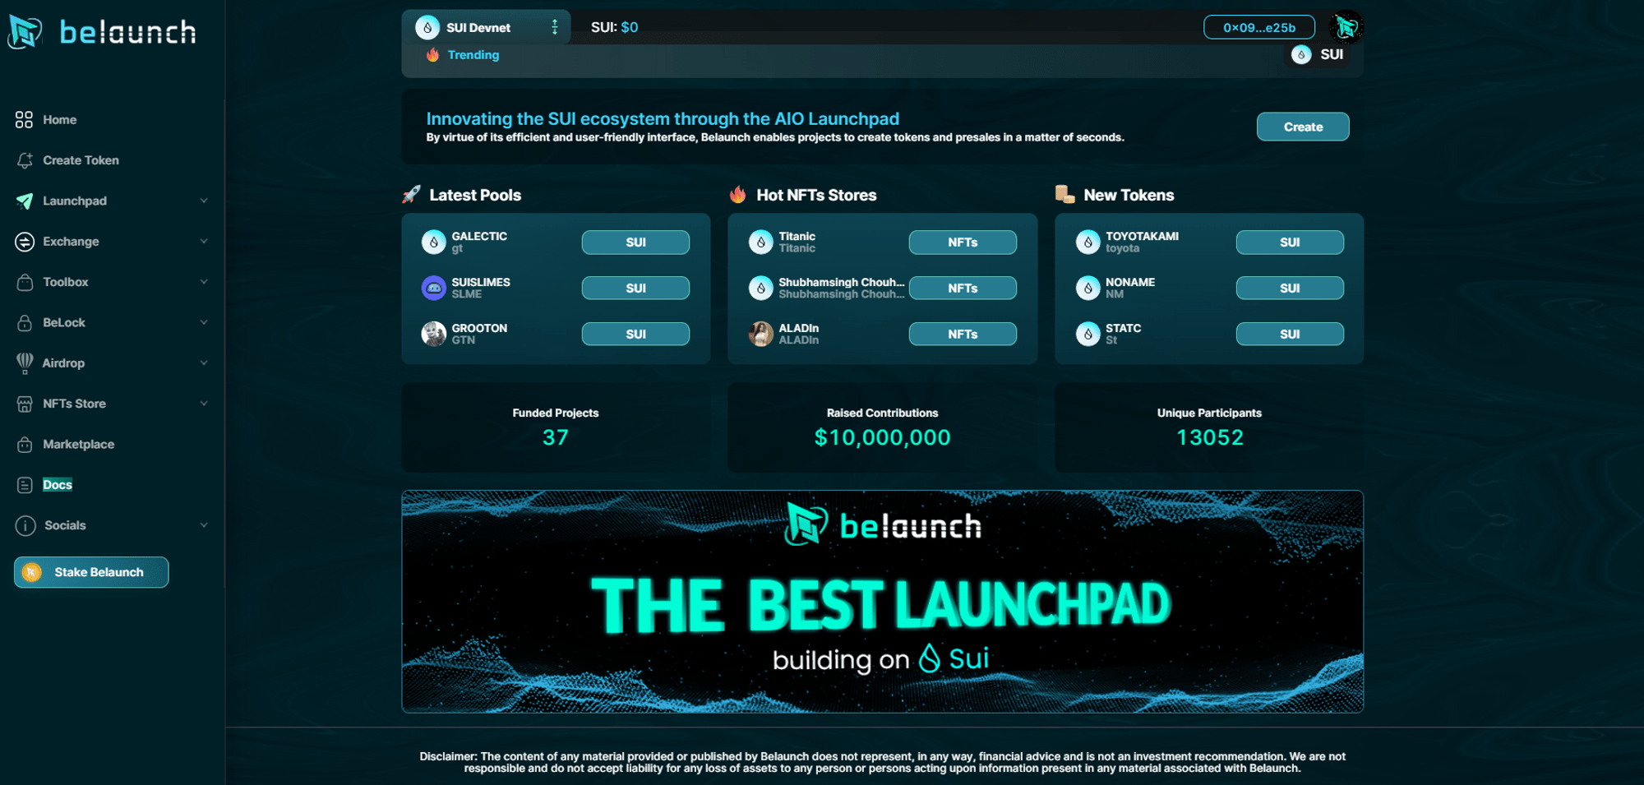
Task: Click the BeLock padlock icon
Action: [x=25, y=323]
